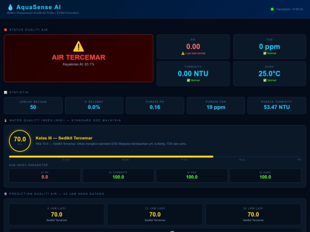Click the yellow WQI progress bar
The width and height of the screenshot is (310, 232).
coord(111,156)
